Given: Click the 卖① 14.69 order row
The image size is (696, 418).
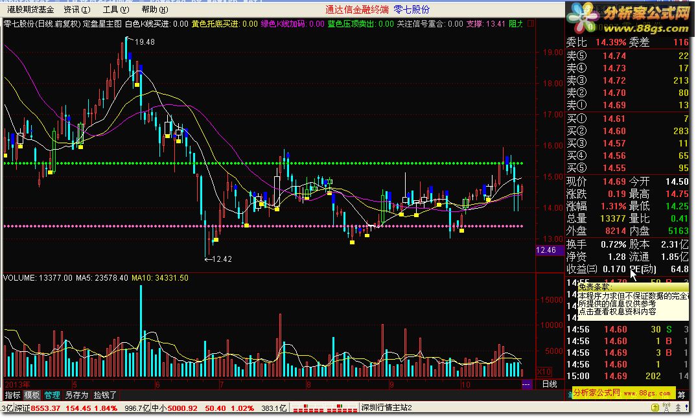Looking at the screenshot, I should (x=627, y=106).
